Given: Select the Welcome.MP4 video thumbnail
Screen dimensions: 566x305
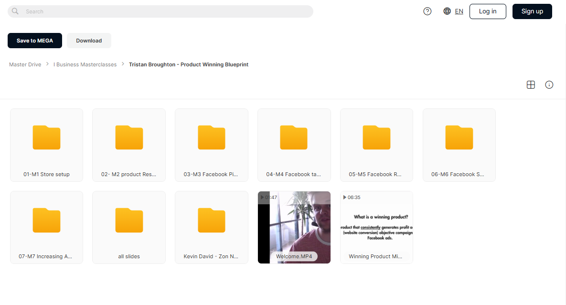Looking at the screenshot, I should [x=294, y=227].
